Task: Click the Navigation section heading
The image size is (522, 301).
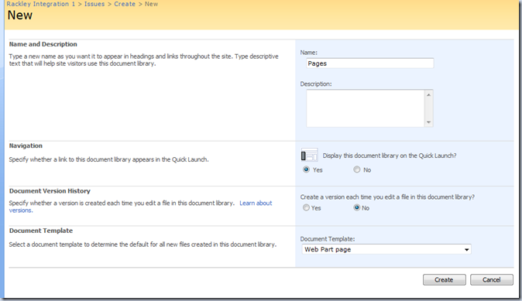Action: point(26,145)
